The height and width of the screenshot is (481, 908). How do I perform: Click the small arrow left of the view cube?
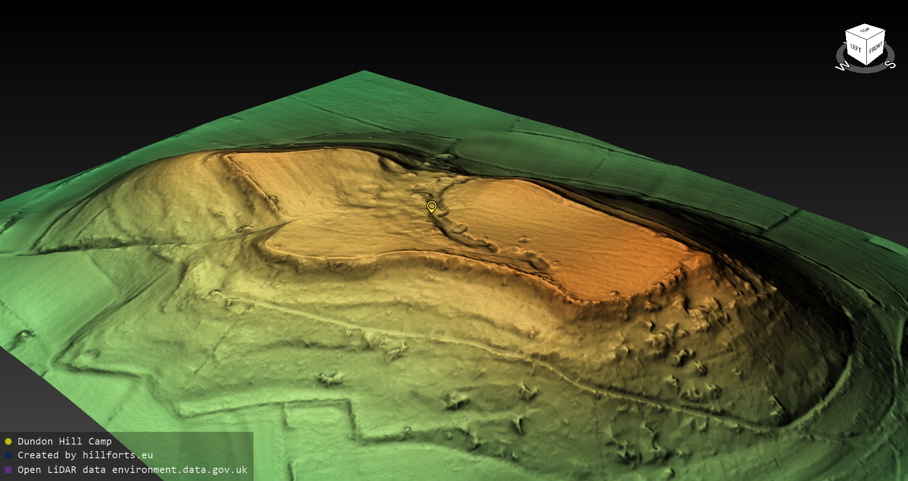coord(845,44)
